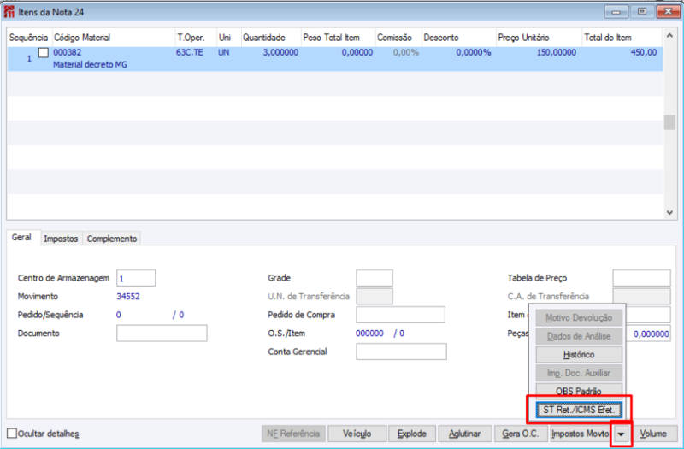Click the commission cell 0,00%

coord(405,52)
